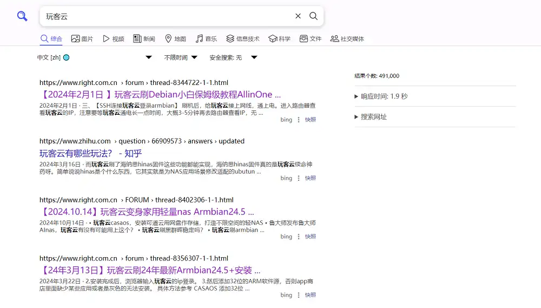Open three-dot menu on Debian tutorial result
The image size is (541, 308).
(x=299, y=120)
